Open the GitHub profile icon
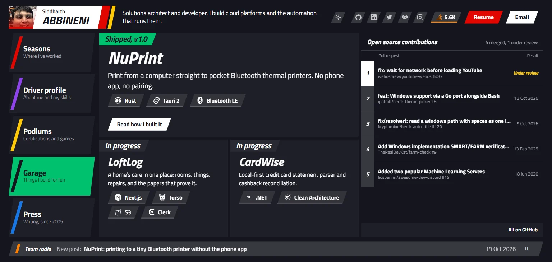 (x=358, y=17)
